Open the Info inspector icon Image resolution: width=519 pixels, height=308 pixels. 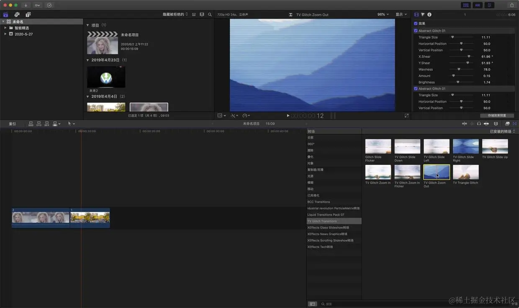point(429,14)
